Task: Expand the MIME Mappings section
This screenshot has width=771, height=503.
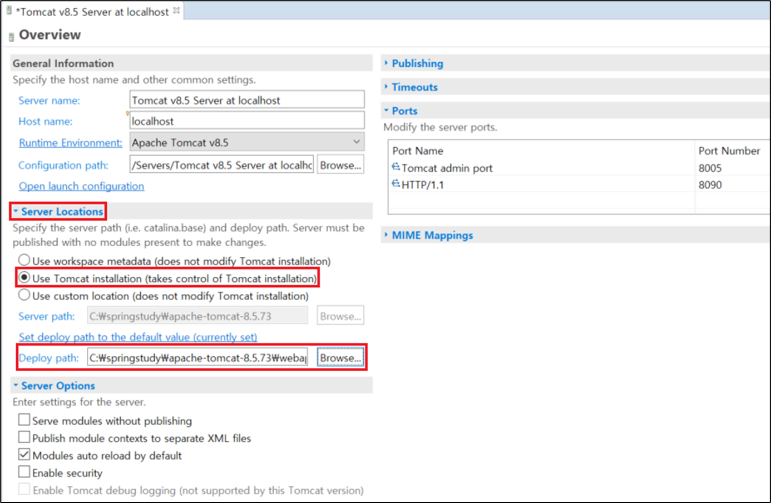Action: (386, 235)
